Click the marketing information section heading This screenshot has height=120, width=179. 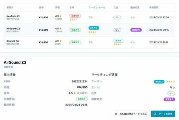pos(104,75)
